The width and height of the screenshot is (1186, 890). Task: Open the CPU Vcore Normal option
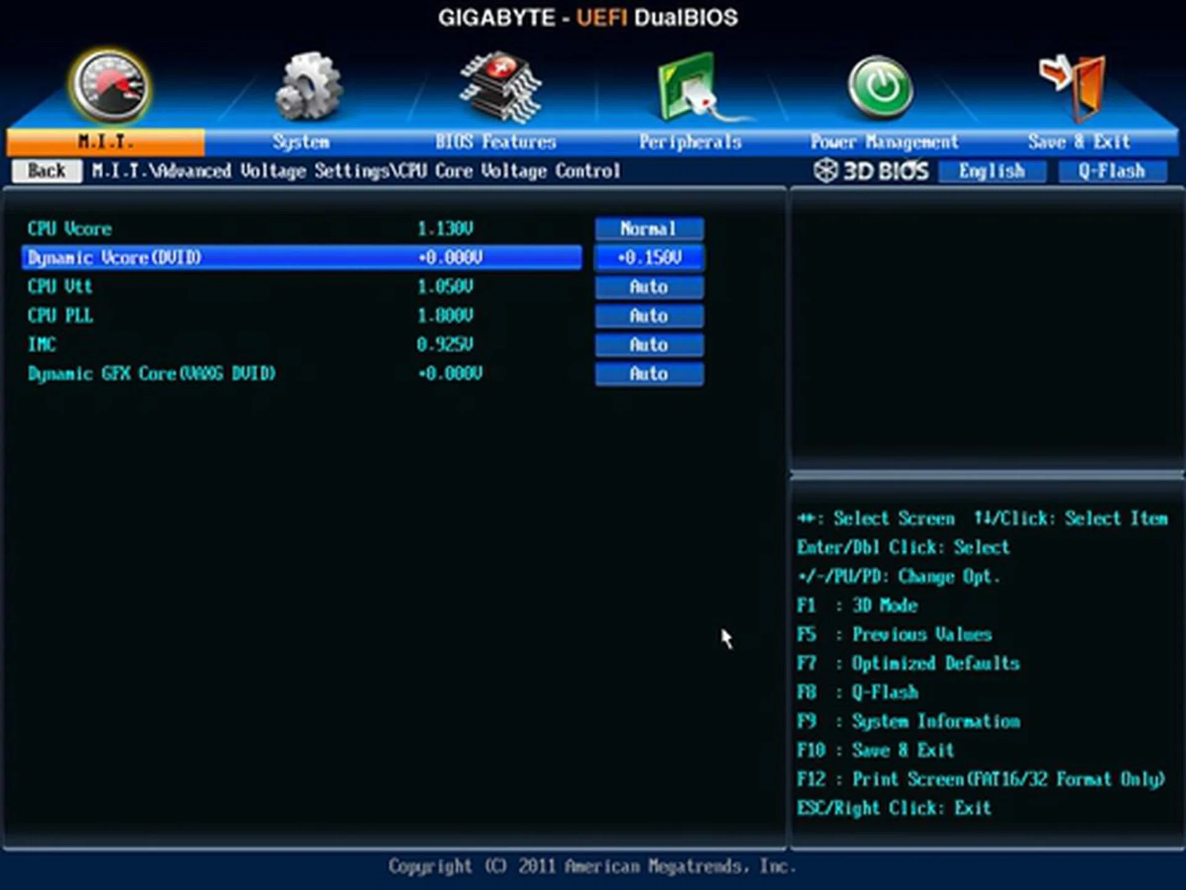pyautogui.click(x=649, y=229)
